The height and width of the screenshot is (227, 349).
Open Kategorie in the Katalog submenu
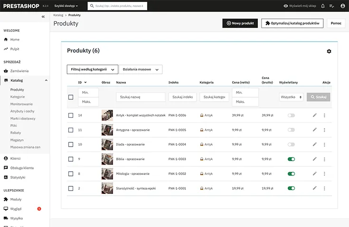coord(18,96)
